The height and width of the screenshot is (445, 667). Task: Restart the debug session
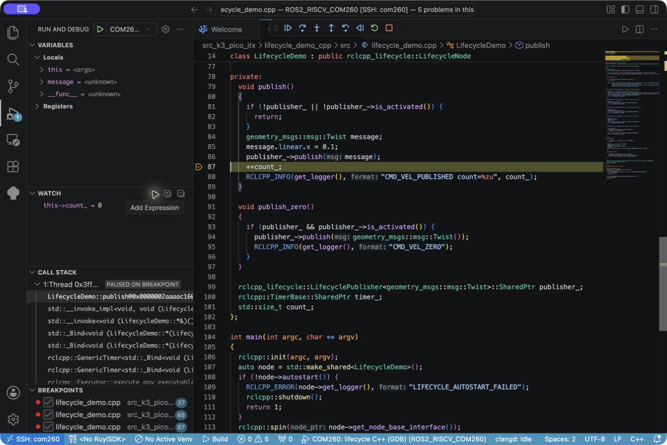pos(375,28)
